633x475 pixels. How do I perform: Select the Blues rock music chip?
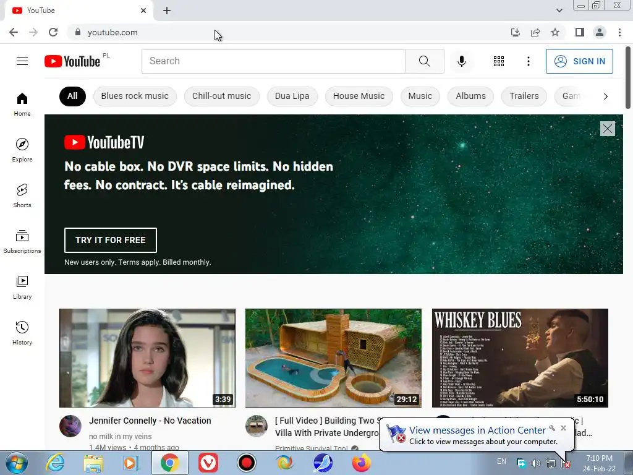pos(135,96)
